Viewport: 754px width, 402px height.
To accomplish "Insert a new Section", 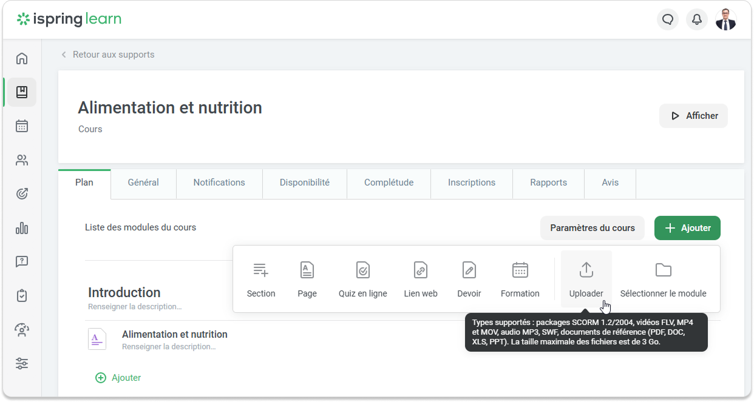I will pos(261,280).
